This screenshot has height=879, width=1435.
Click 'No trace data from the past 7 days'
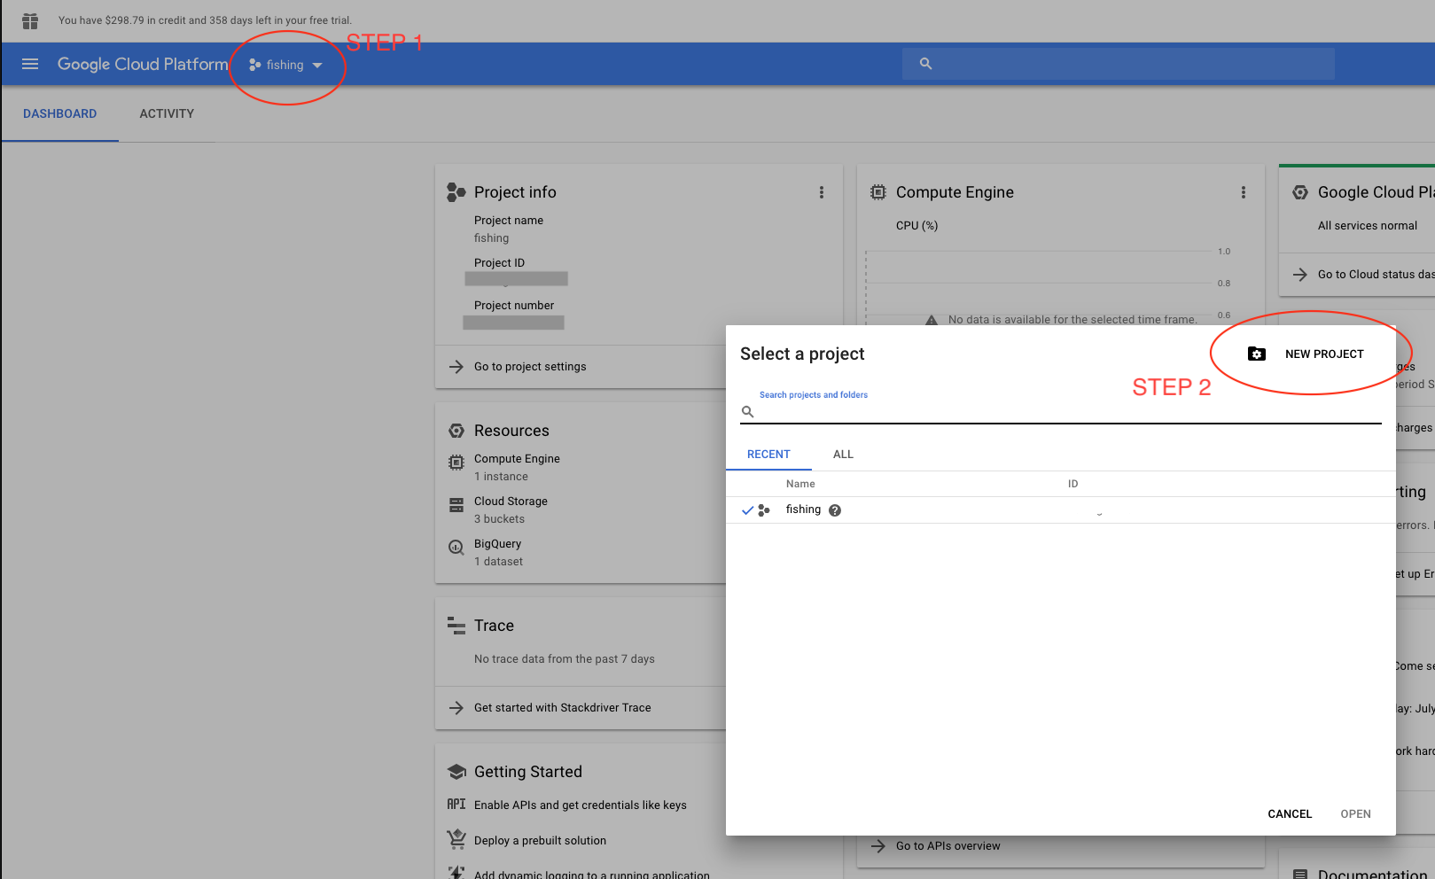pos(565,659)
